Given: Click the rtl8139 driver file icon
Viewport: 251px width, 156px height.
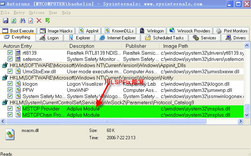Looking at the screenshot, I should click(x=18, y=52).
